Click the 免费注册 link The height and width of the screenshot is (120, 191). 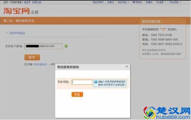(x=37, y=2)
